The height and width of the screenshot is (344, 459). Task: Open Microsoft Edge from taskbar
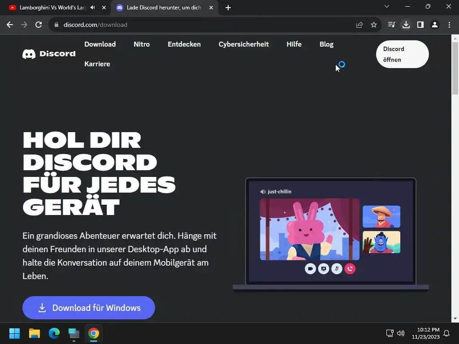click(54, 333)
